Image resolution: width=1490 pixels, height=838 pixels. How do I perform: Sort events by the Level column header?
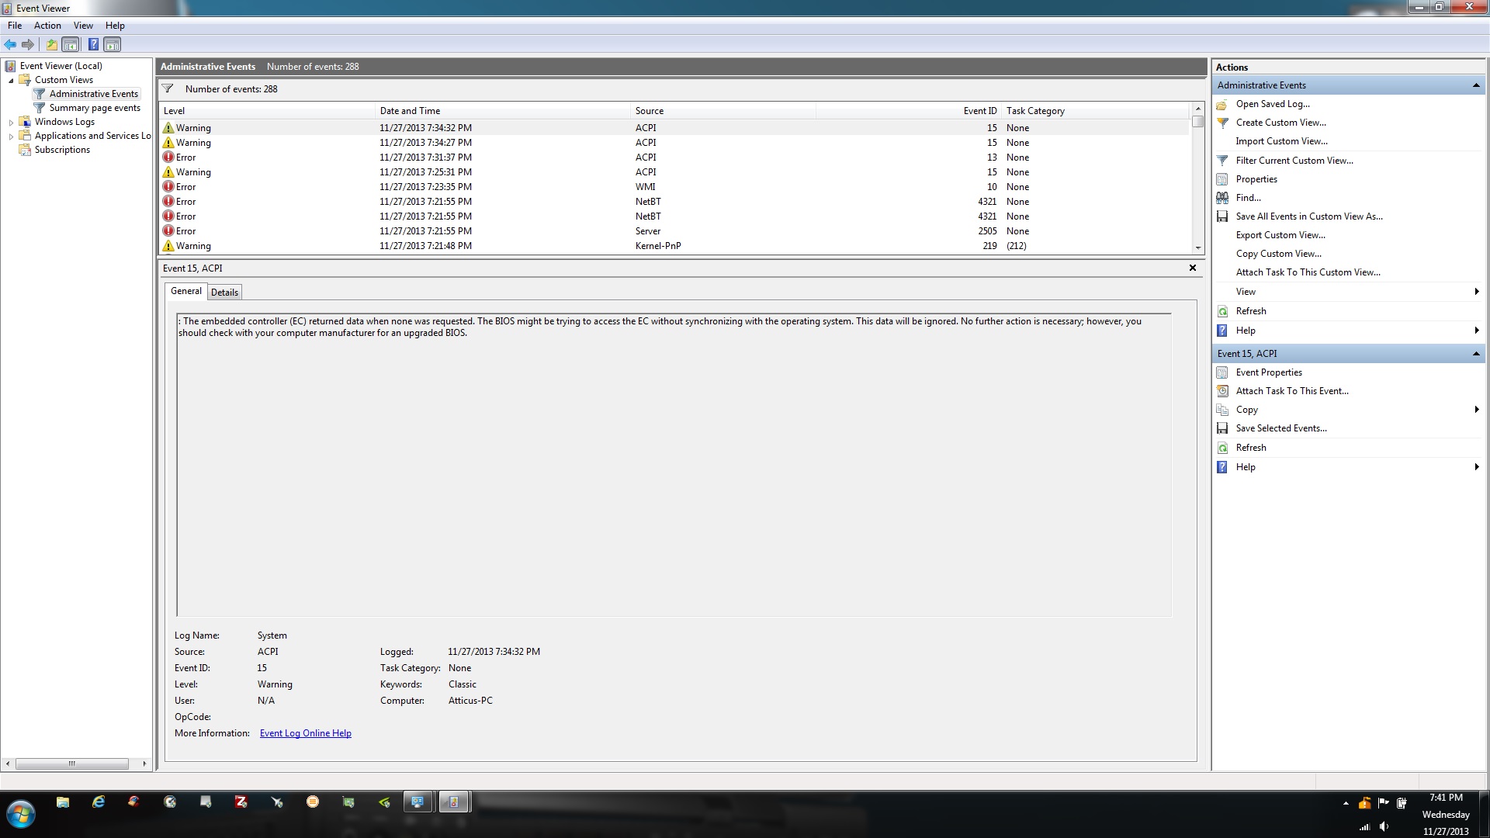point(267,111)
